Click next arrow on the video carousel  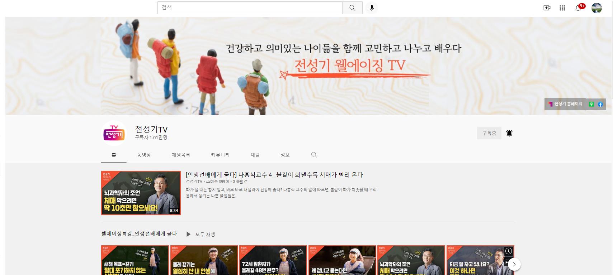pos(514,264)
